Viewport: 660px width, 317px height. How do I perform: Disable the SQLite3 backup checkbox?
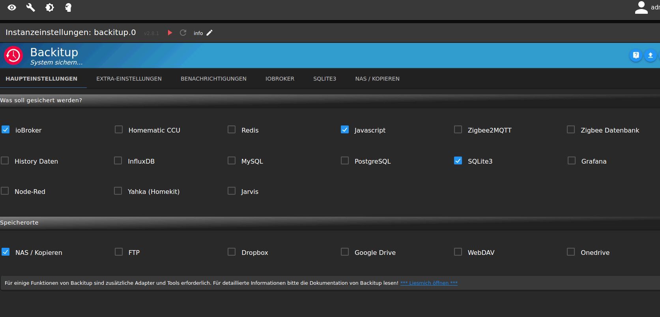(458, 160)
